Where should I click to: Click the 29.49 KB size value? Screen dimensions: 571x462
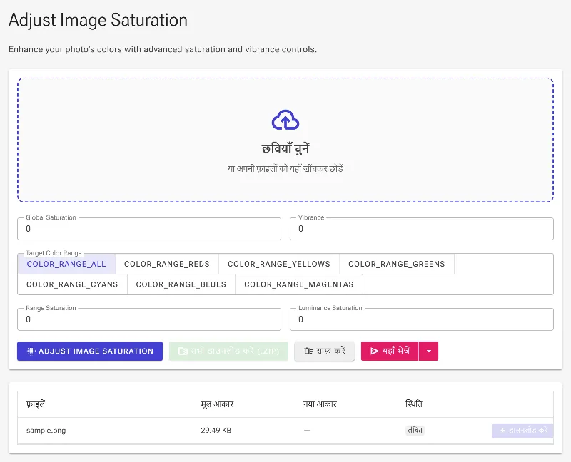(x=216, y=431)
